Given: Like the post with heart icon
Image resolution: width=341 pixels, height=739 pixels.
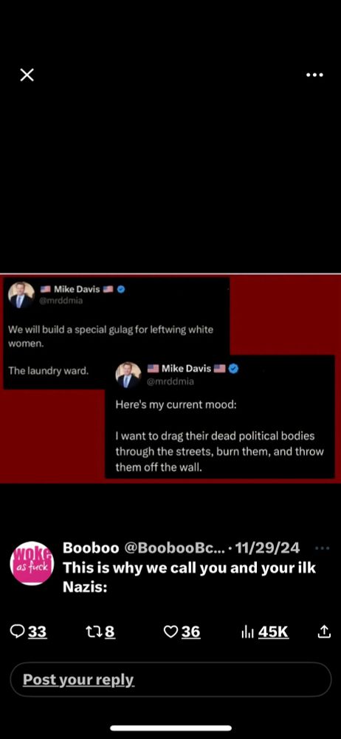Looking at the screenshot, I should 170,632.
